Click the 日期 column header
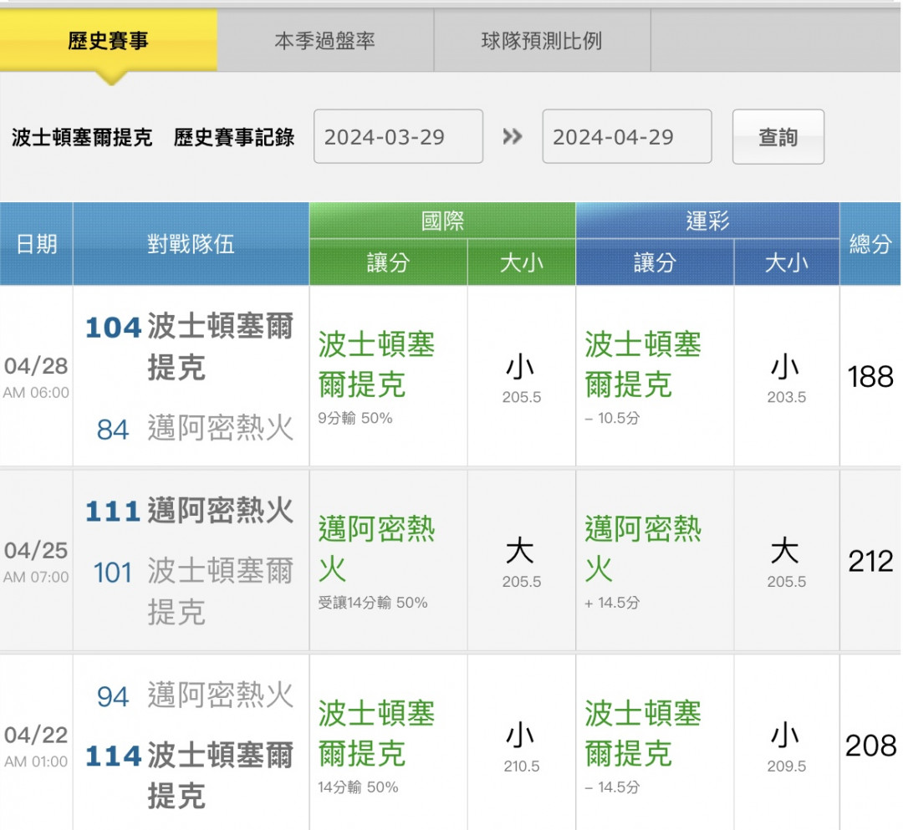Image resolution: width=903 pixels, height=830 pixels. click(x=36, y=243)
